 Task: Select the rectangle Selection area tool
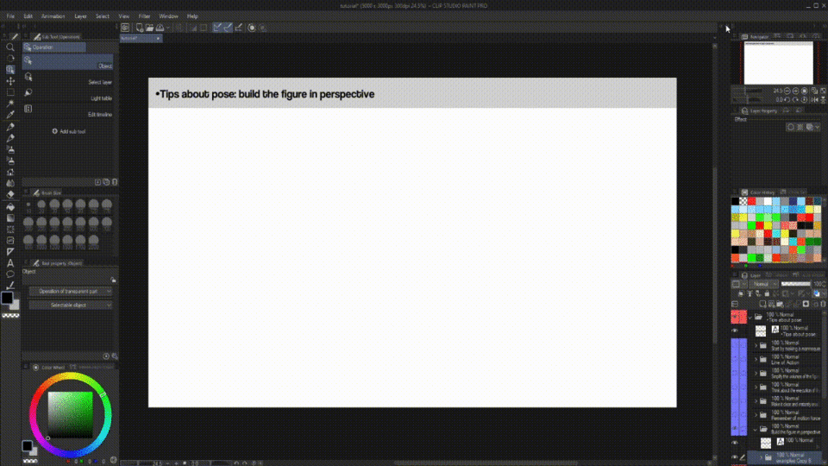pyautogui.click(x=10, y=92)
